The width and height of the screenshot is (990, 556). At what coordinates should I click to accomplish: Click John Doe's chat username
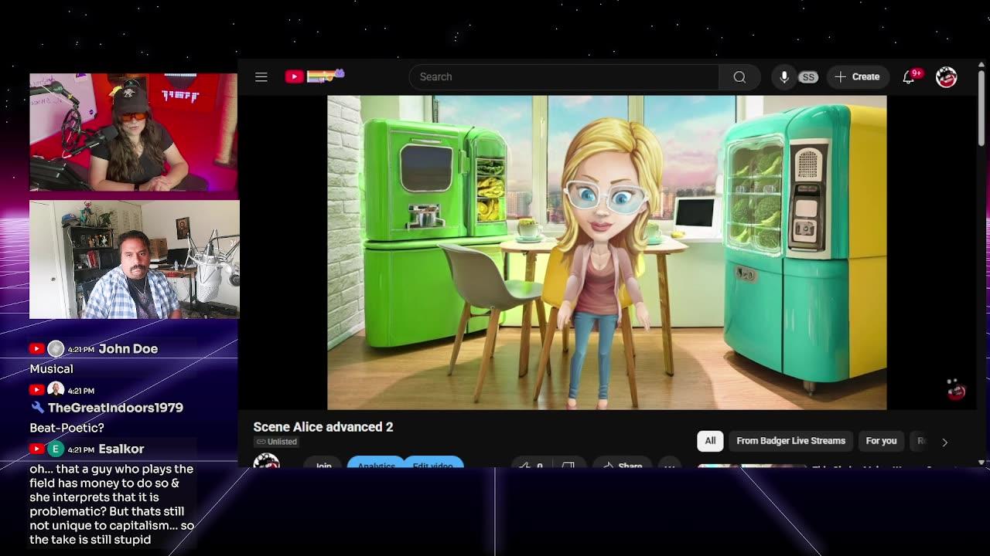(128, 349)
